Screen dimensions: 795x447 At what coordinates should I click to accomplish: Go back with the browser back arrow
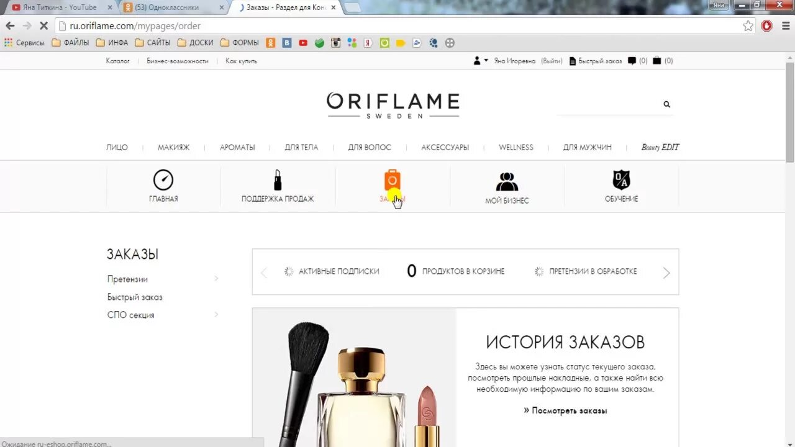[x=10, y=26]
